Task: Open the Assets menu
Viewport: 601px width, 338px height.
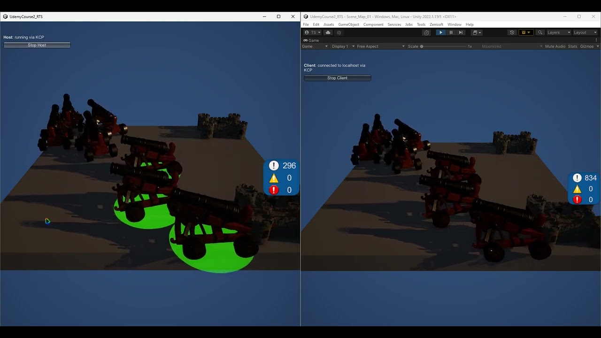Action: [329, 24]
